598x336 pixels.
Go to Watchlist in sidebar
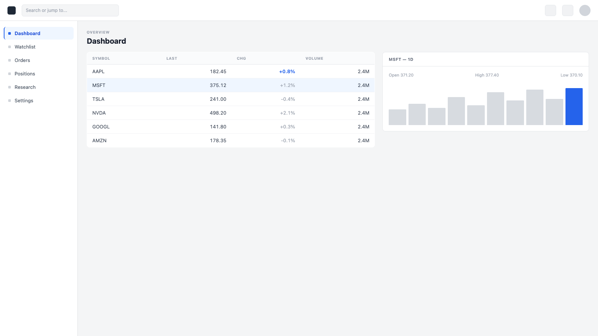pyautogui.click(x=39, y=47)
